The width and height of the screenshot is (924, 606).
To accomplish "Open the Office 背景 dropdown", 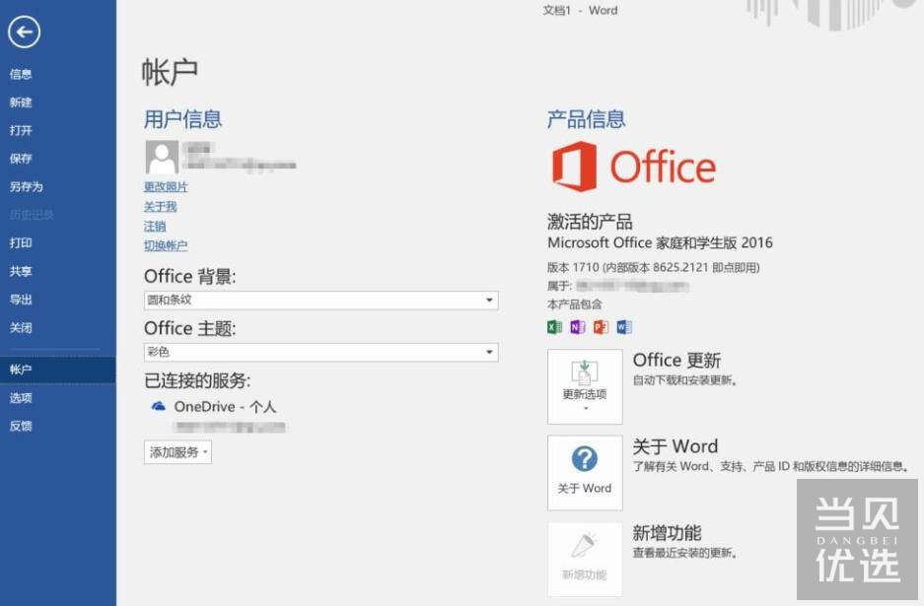I will (321, 301).
